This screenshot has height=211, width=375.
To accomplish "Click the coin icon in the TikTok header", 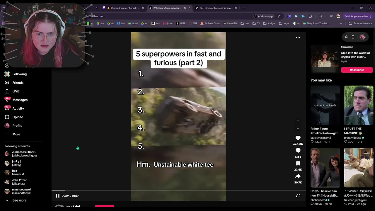I will (x=347, y=37).
